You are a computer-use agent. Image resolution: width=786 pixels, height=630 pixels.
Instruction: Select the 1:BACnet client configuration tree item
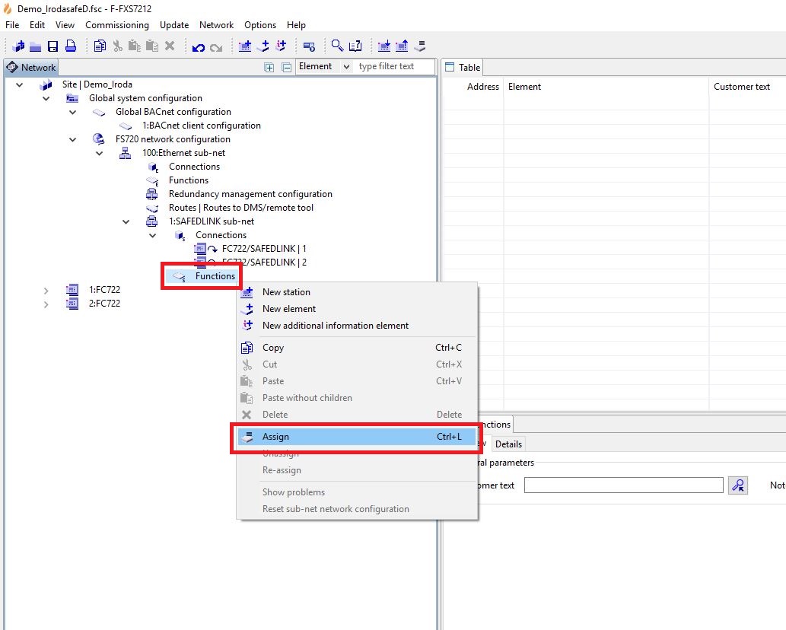(x=201, y=126)
